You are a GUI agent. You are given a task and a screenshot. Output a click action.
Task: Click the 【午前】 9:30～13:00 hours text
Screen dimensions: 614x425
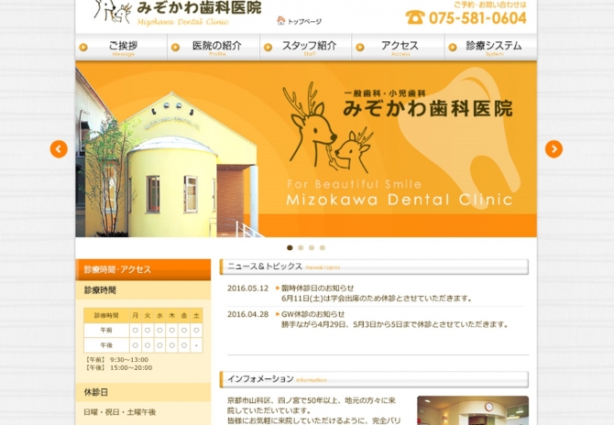tap(116, 360)
